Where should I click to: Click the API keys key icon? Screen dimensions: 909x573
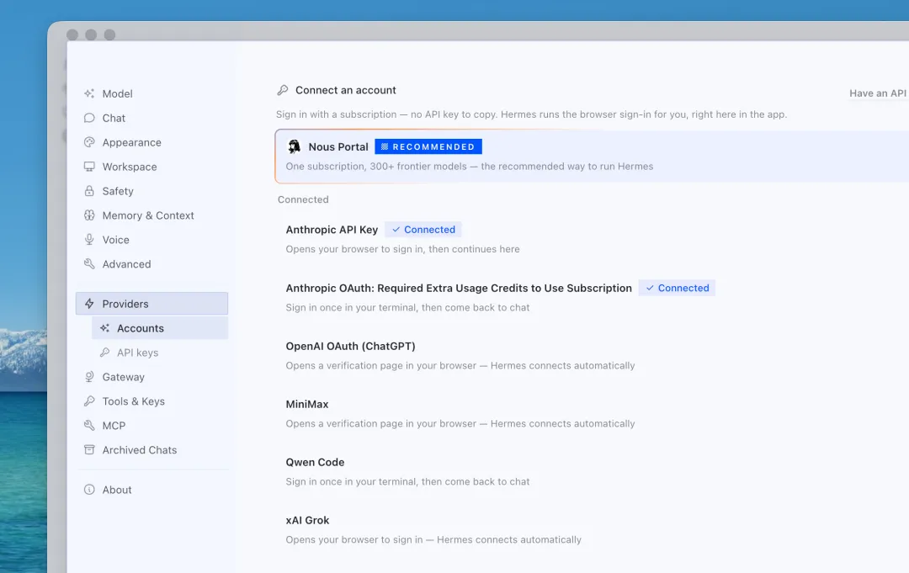105,353
